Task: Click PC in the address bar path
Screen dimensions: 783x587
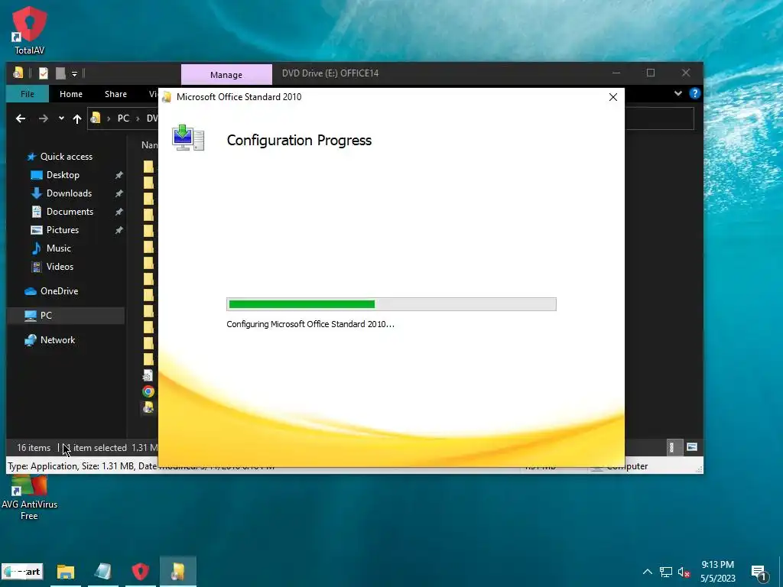Action: [x=123, y=118]
